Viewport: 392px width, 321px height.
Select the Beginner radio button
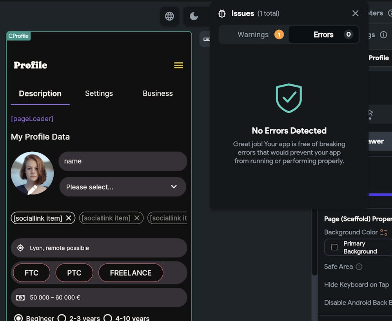[18, 318]
